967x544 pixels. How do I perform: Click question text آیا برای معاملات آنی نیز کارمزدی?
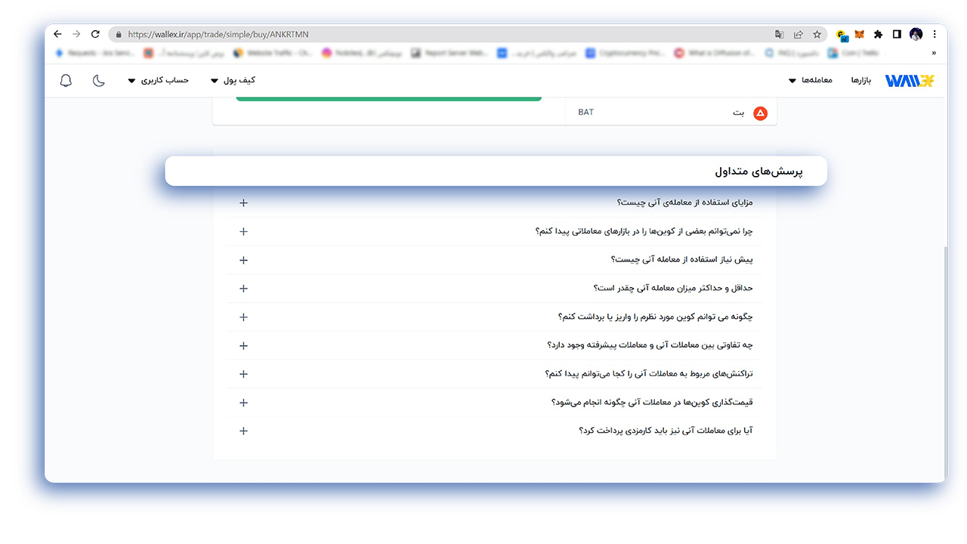(x=666, y=431)
